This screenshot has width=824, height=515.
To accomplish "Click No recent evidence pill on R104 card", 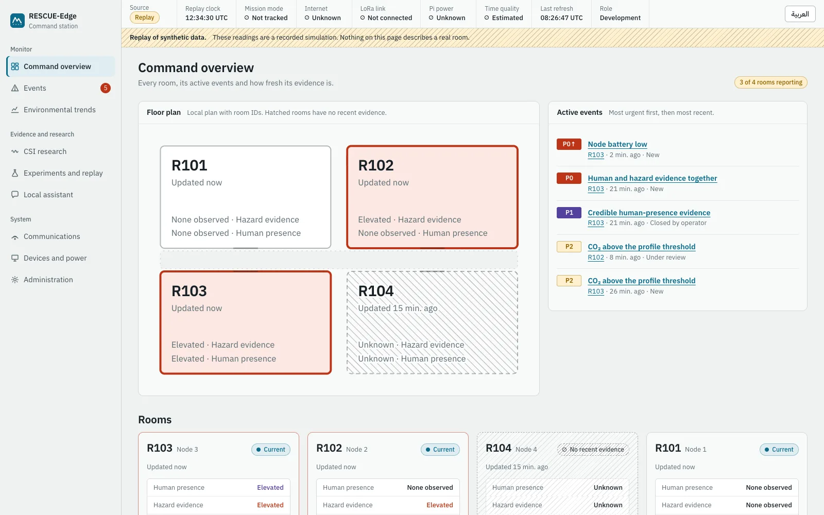I will pos(593,450).
